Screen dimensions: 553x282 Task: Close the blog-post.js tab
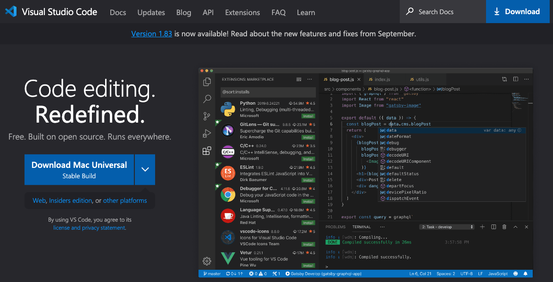pyautogui.click(x=359, y=79)
